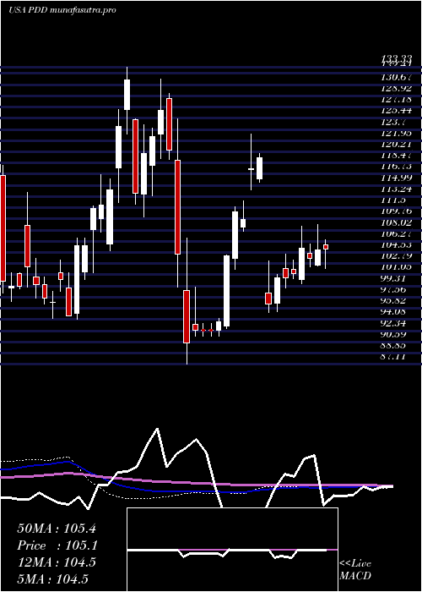The image size is (422, 592).
Task: Click the Price : 105.1 legend value
Action: (57, 545)
